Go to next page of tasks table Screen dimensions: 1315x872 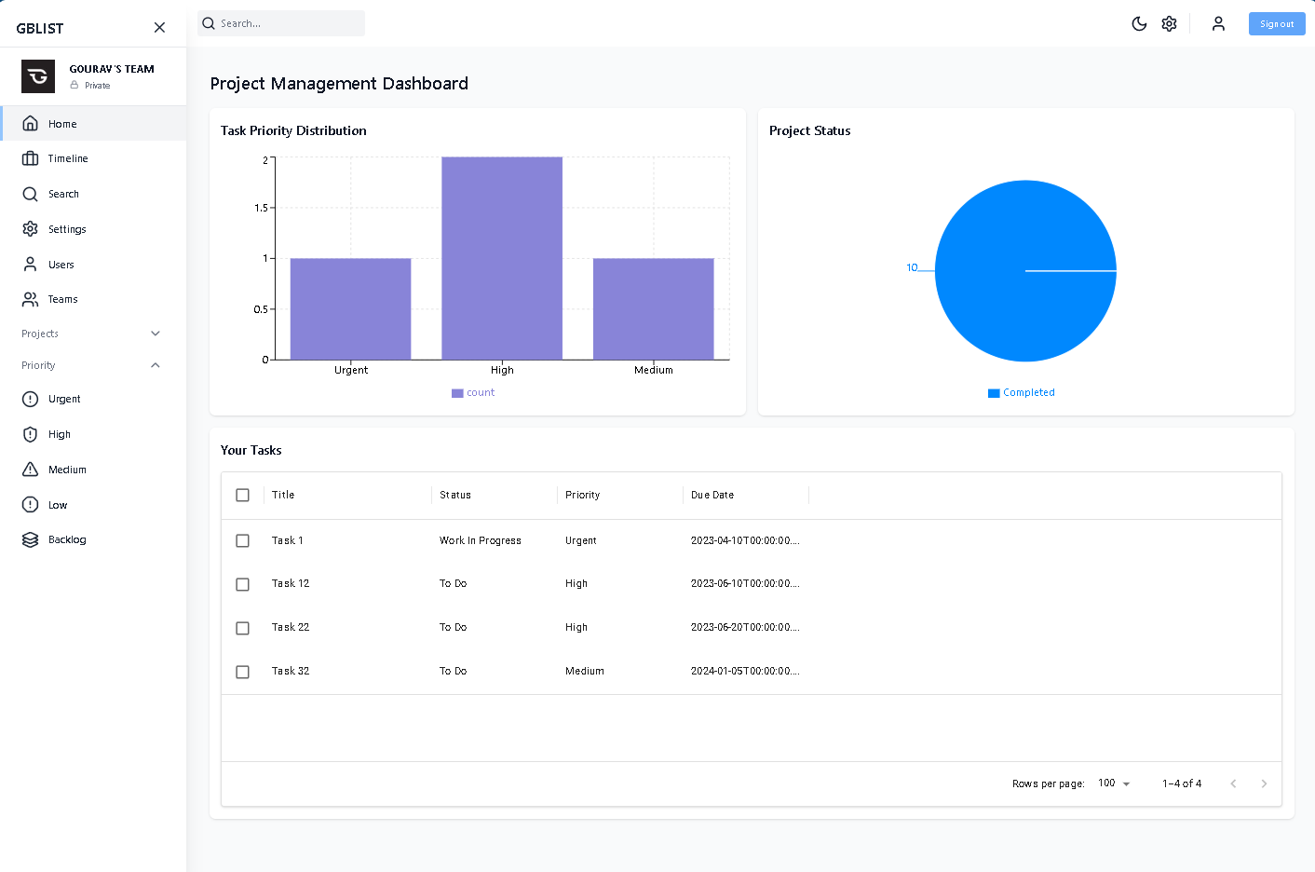tap(1264, 783)
